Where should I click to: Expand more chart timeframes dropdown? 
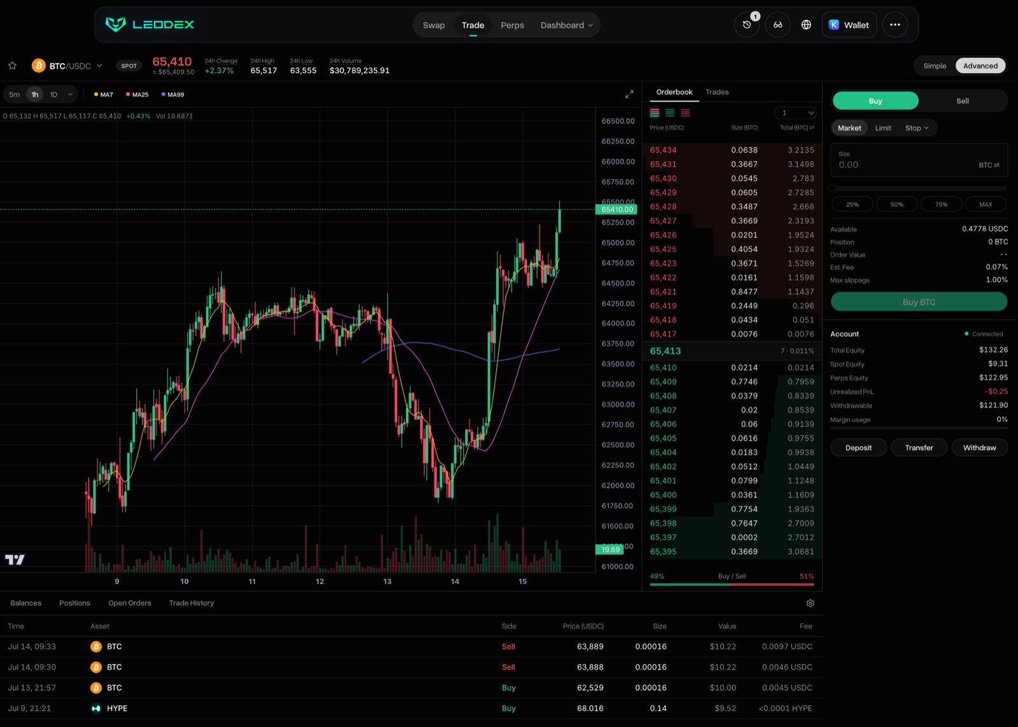(x=70, y=94)
